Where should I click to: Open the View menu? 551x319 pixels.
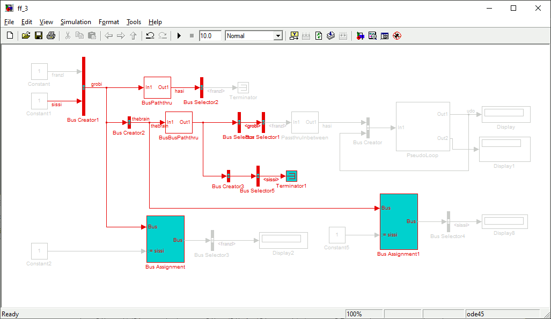point(46,22)
